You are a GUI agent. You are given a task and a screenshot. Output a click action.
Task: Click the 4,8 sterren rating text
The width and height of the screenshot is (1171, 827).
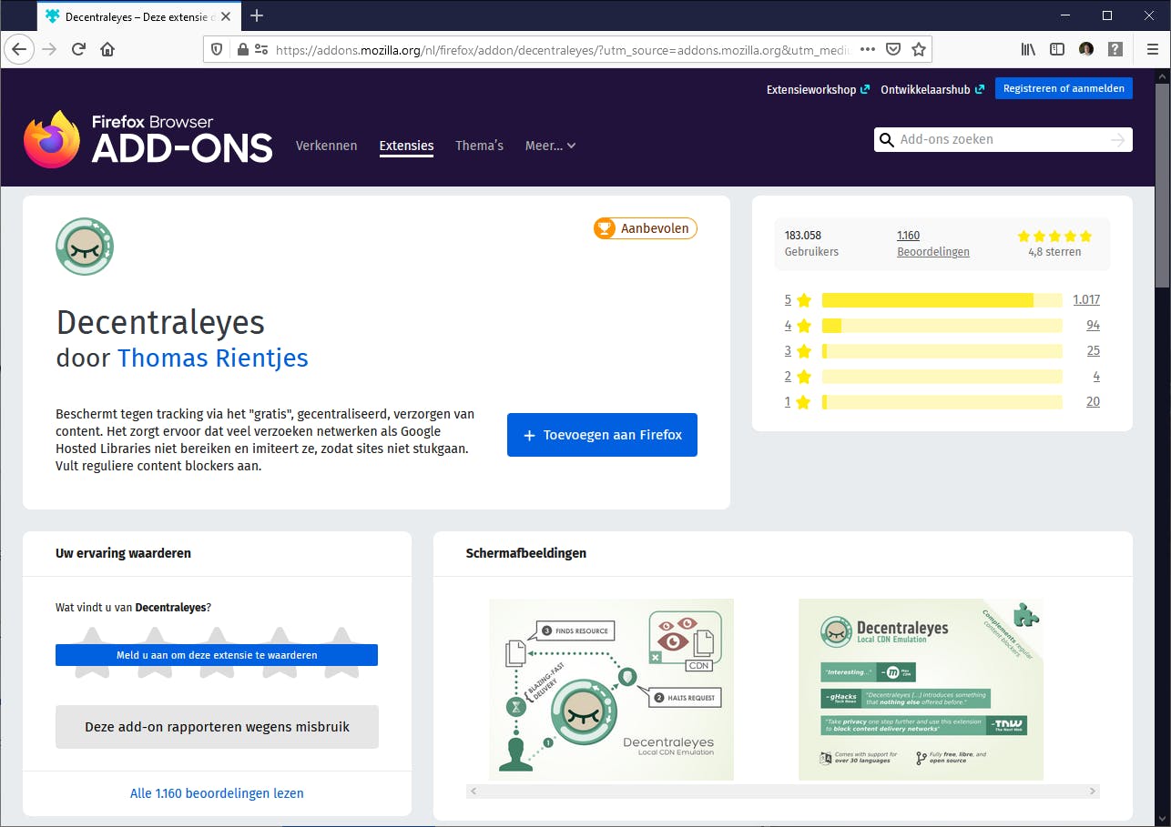click(1054, 252)
